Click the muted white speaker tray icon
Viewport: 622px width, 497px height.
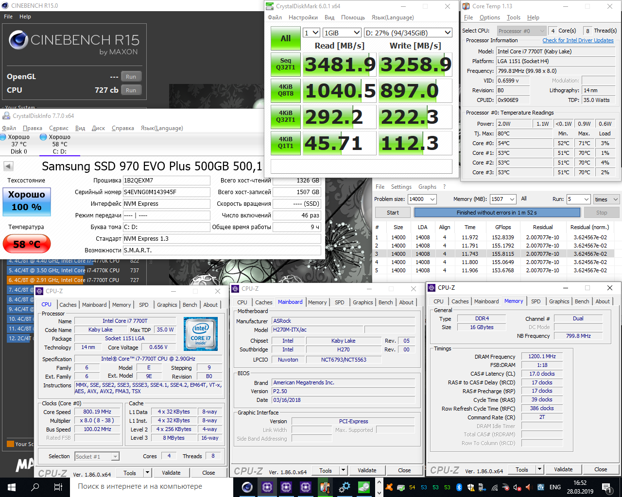coord(517,487)
